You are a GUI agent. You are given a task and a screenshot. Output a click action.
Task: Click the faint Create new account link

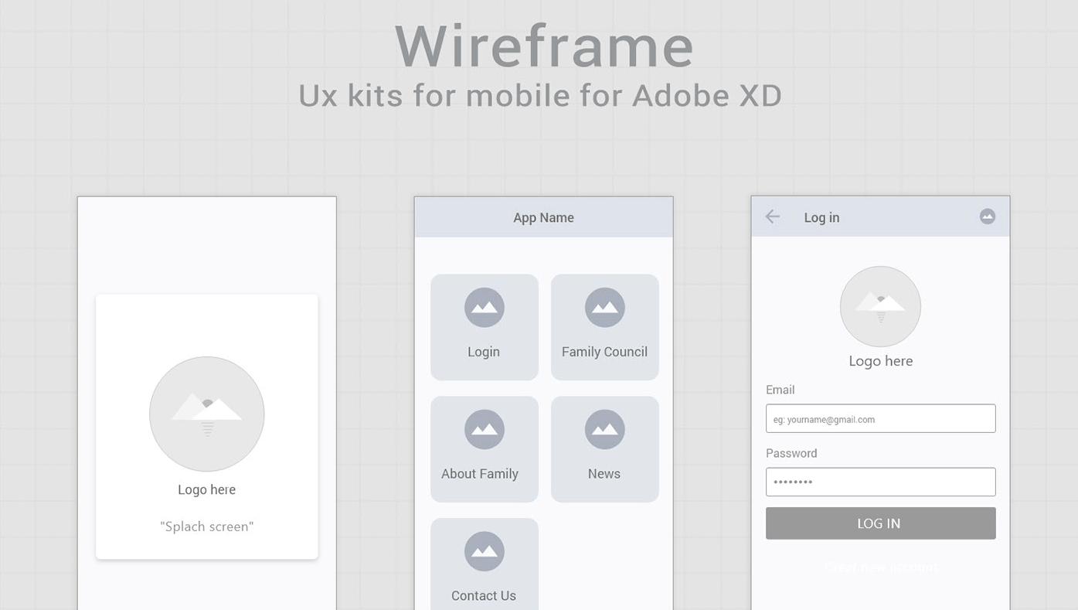tap(881, 567)
